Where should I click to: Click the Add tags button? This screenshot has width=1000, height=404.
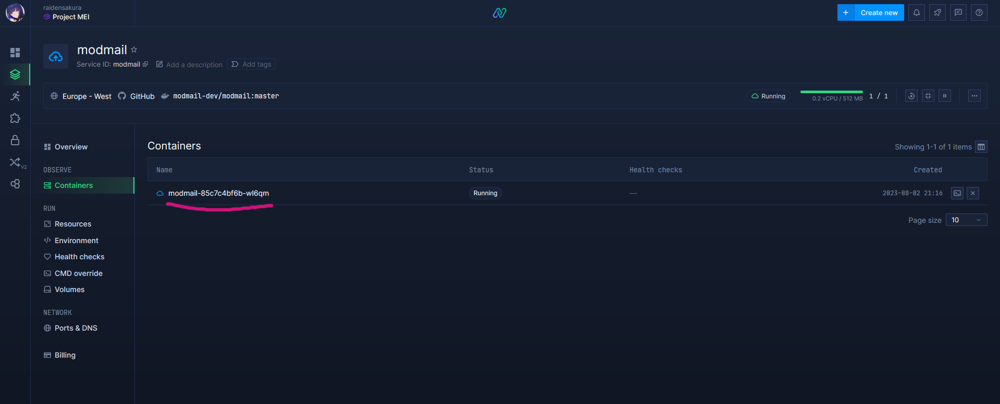pyautogui.click(x=251, y=64)
